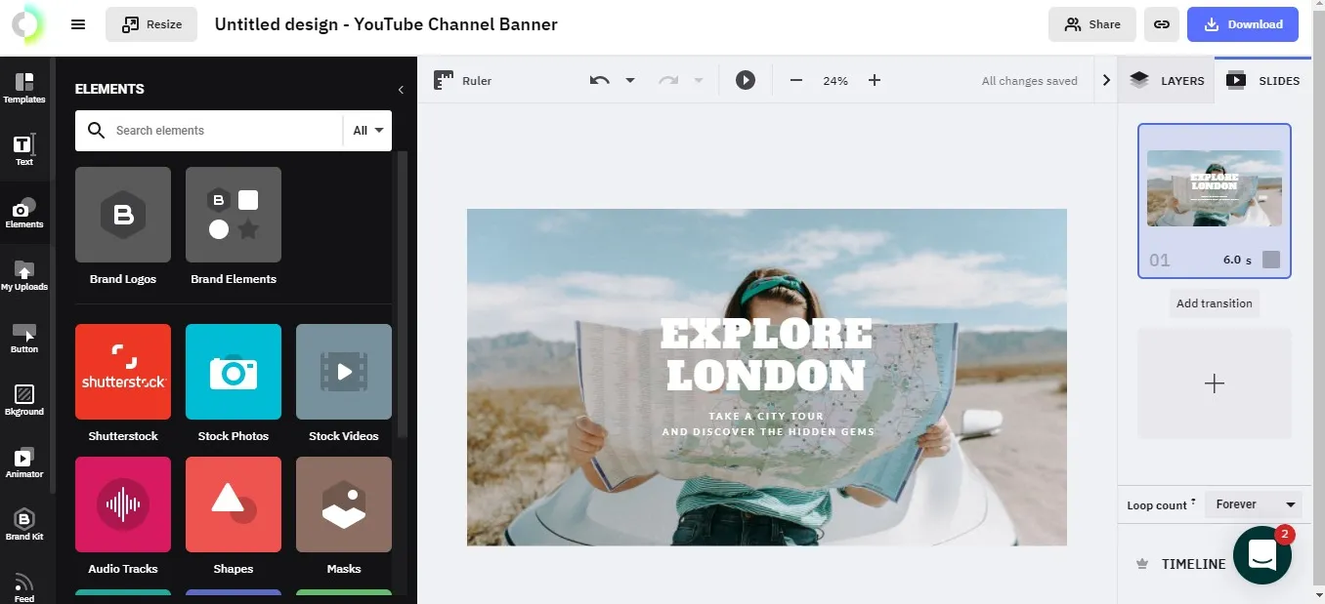Click the redo arrow

668,80
